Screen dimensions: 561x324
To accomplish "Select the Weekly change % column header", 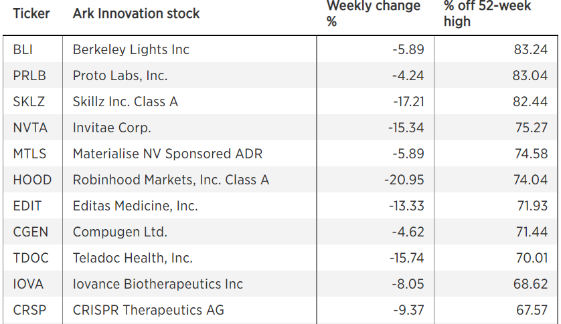I will 373,13.
